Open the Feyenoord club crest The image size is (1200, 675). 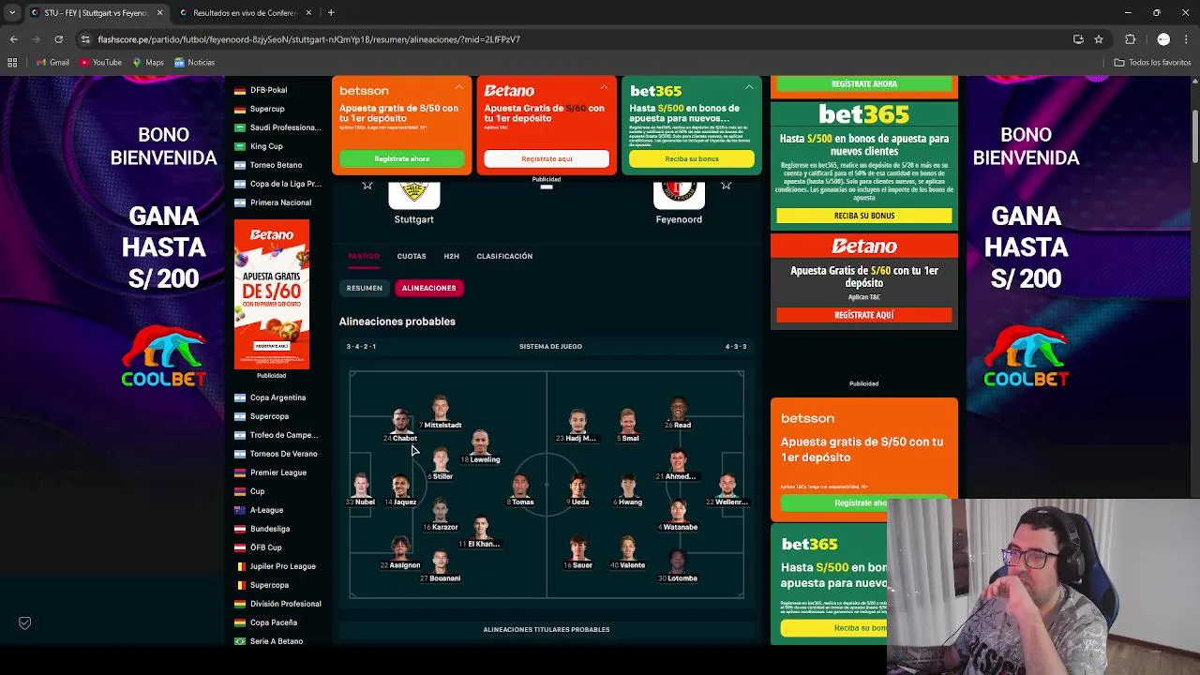click(x=679, y=193)
